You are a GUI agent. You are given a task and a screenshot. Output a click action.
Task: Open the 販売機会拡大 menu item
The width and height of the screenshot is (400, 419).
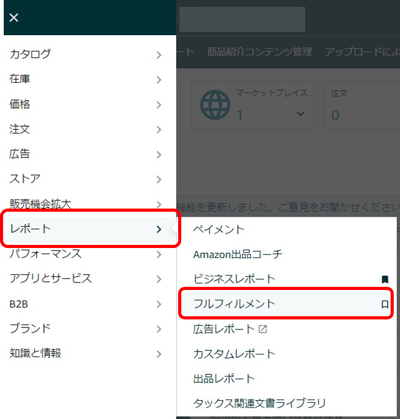point(40,204)
